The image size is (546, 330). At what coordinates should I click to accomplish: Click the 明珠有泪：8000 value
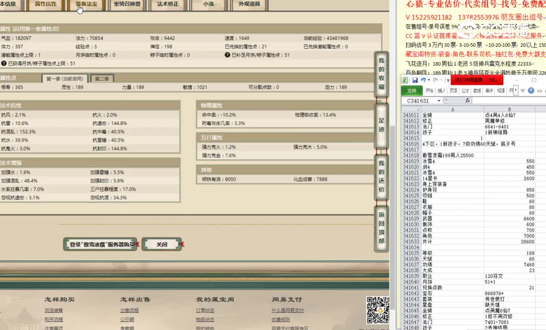click(219, 179)
